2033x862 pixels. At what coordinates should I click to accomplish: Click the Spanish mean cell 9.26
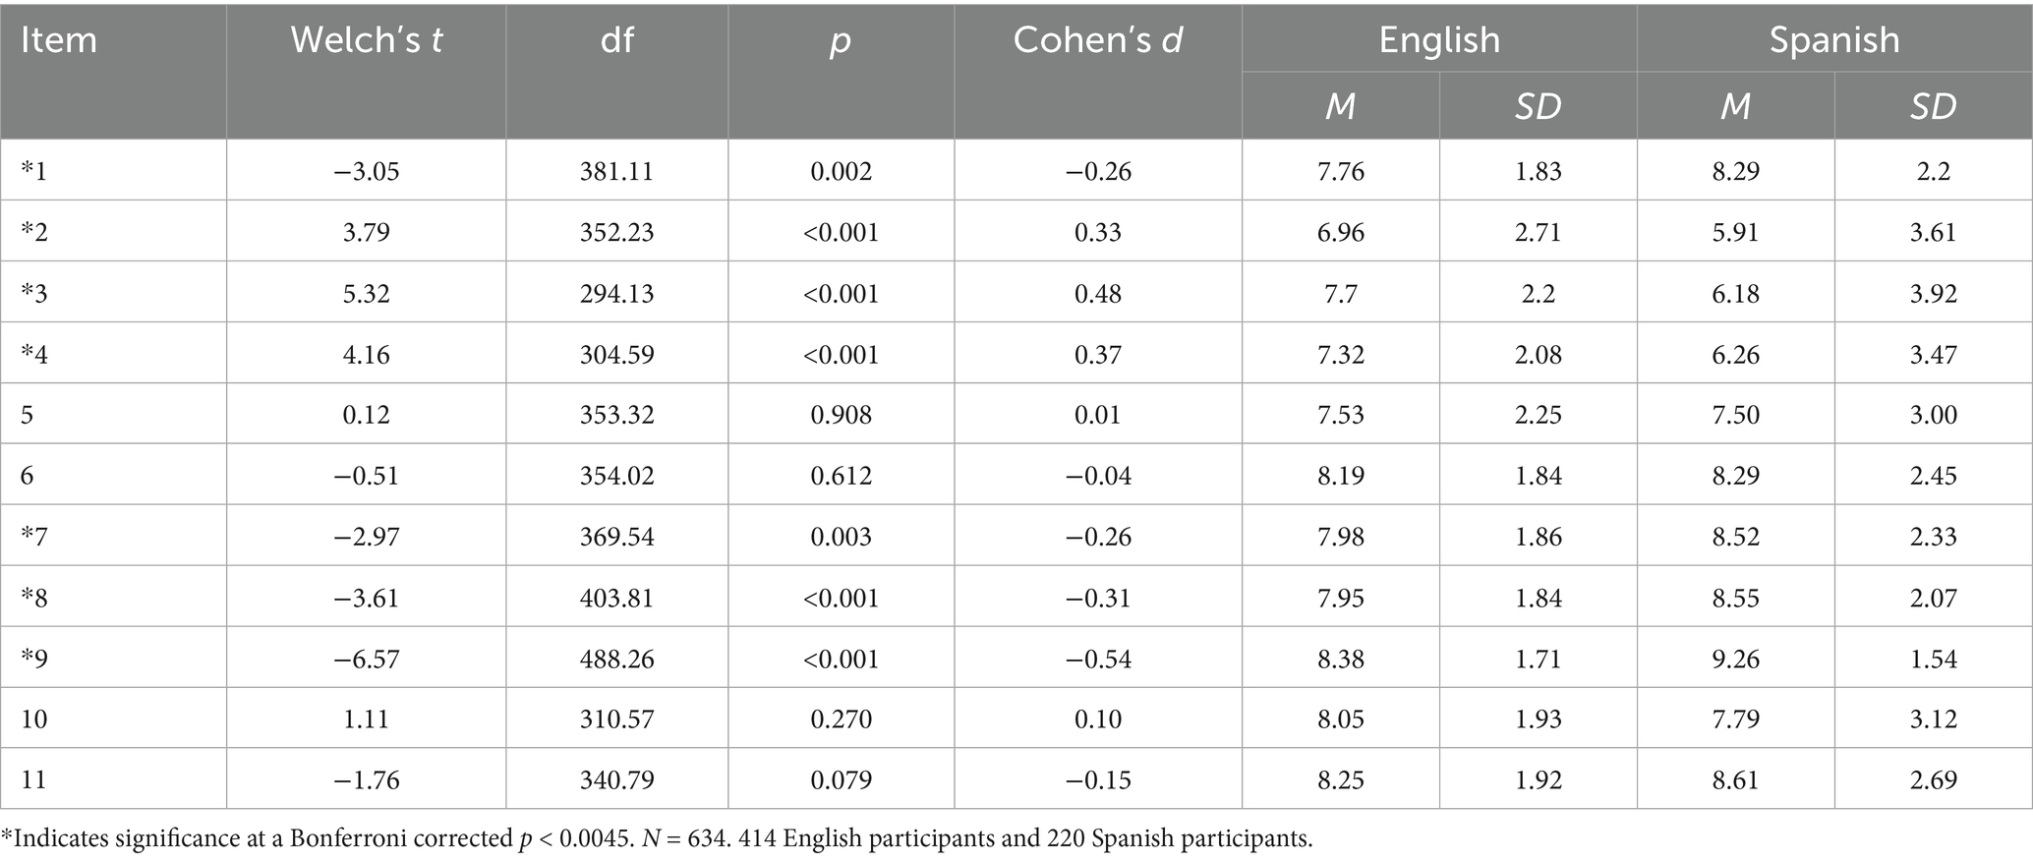(1735, 659)
